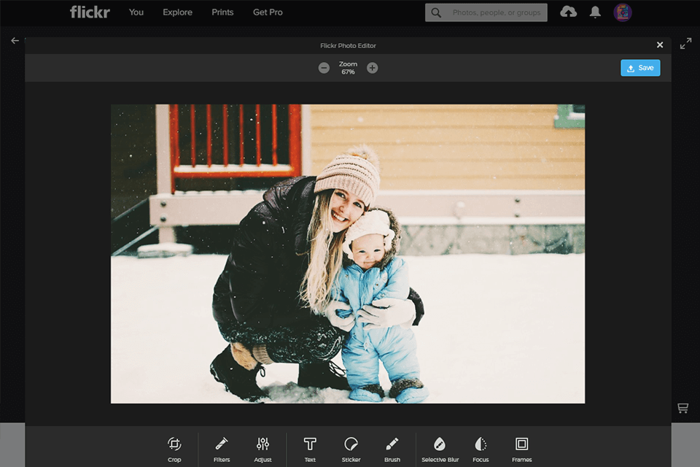Select the Crop tool
The height and width of the screenshot is (467, 700).
click(174, 448)
